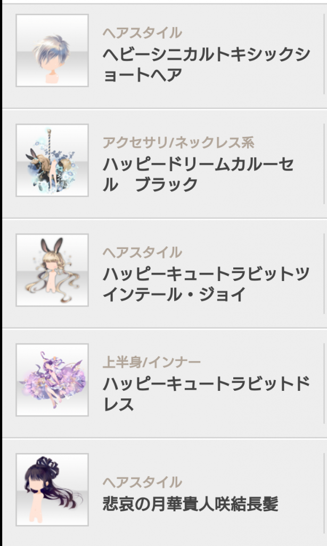
Task: Select the bunny-ear twin tail hair thumbnail
Action: 52,270
